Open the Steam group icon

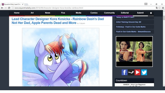point(131,72)
